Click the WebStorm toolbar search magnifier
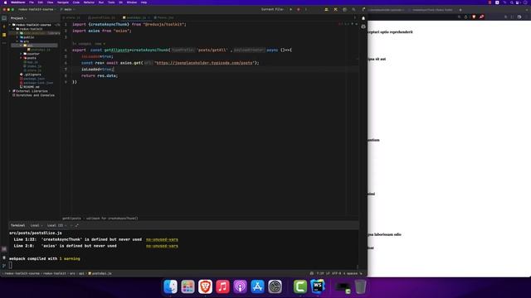This screenshot has height=298, width=531. point(353,9)
